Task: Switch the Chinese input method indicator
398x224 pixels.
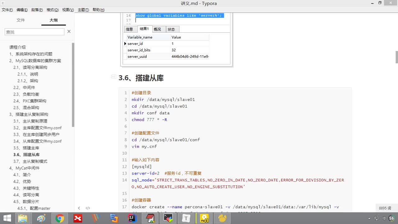Action: coord(384,218)
